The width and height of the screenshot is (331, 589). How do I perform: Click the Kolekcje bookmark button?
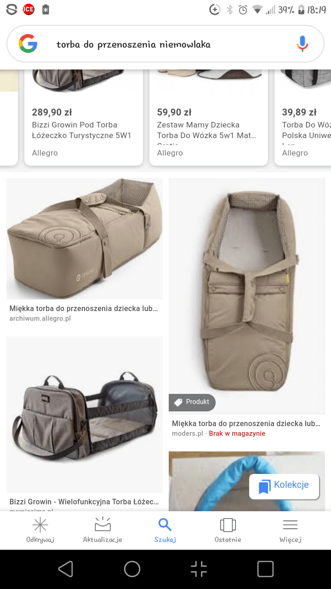coord(284,486)
